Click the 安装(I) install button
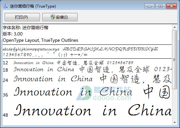 click(x=60, y=17)
